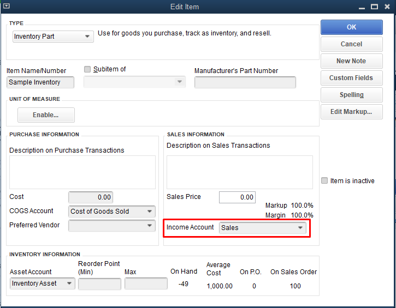Screen dimensions: 396x308
Task: Click the Sales Price field
Action: tap(237, 197)
